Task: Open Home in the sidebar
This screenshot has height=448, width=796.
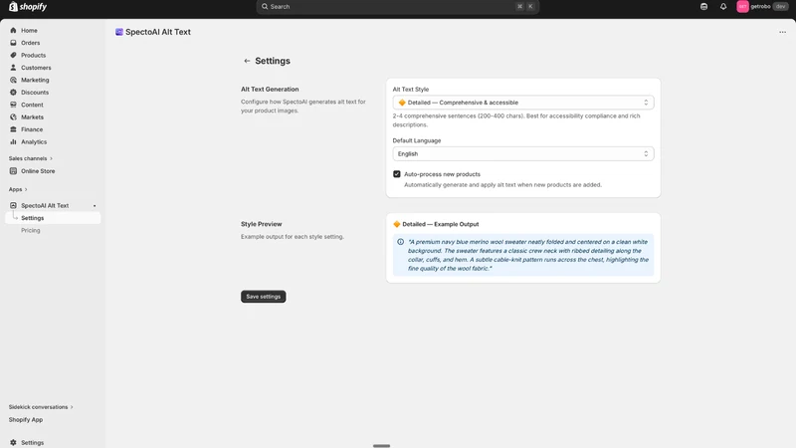Action: (29, 31)
